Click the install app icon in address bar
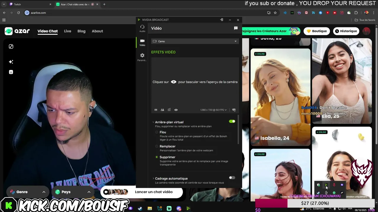The height and width of the screenshot is (212, 378). point(269,13)
